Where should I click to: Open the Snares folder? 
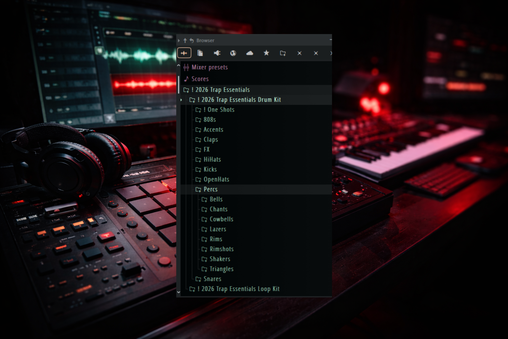212,279
